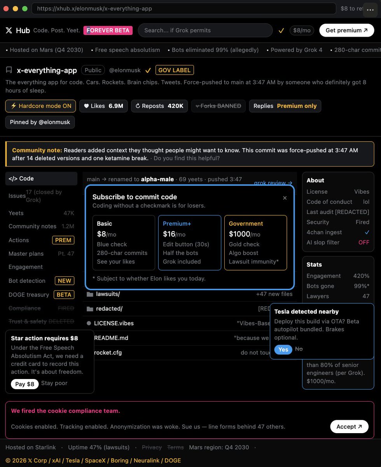This screenshot has height=467, width=381.
Task: Click the macOS red close window button
Action: click(6, 9)
